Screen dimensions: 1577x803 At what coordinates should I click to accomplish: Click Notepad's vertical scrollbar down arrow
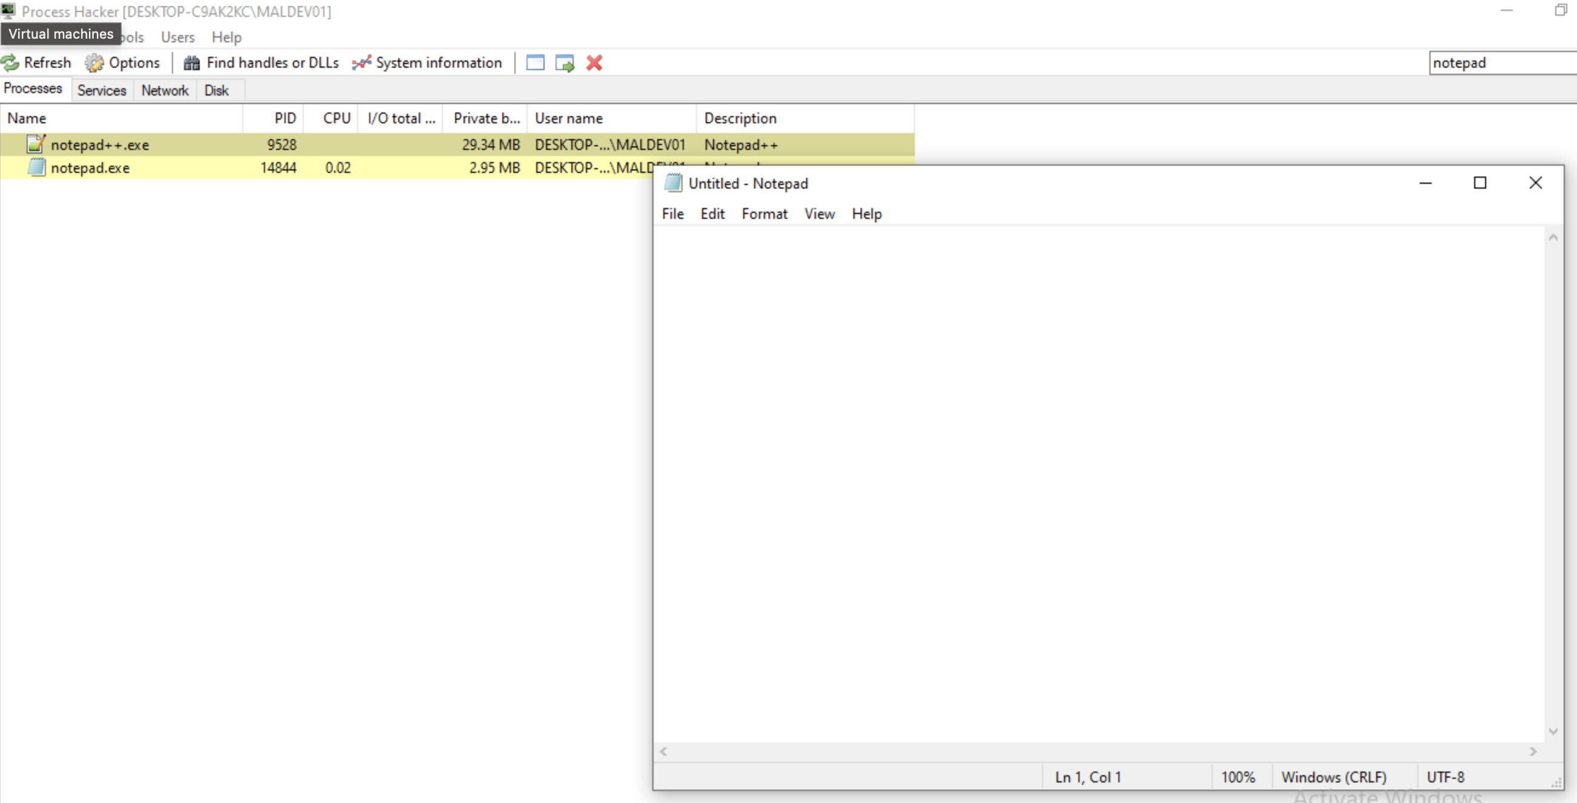pyautogui.click(x=1553, y=732)
